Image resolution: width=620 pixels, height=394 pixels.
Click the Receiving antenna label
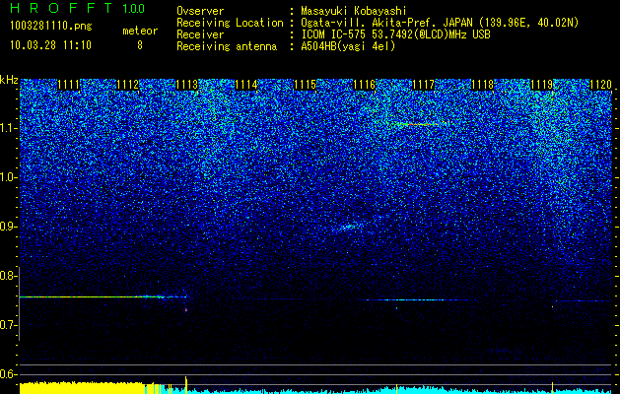point(227,46)
